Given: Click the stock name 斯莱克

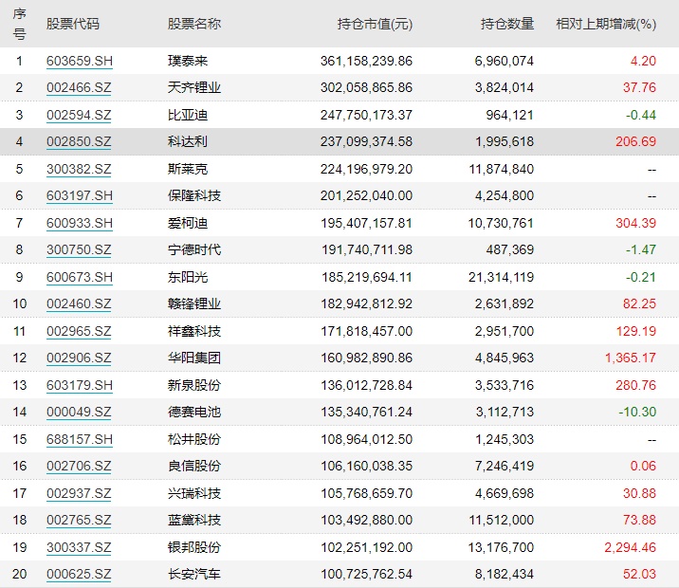Looking at the screenshot, I should click(188, 169).
